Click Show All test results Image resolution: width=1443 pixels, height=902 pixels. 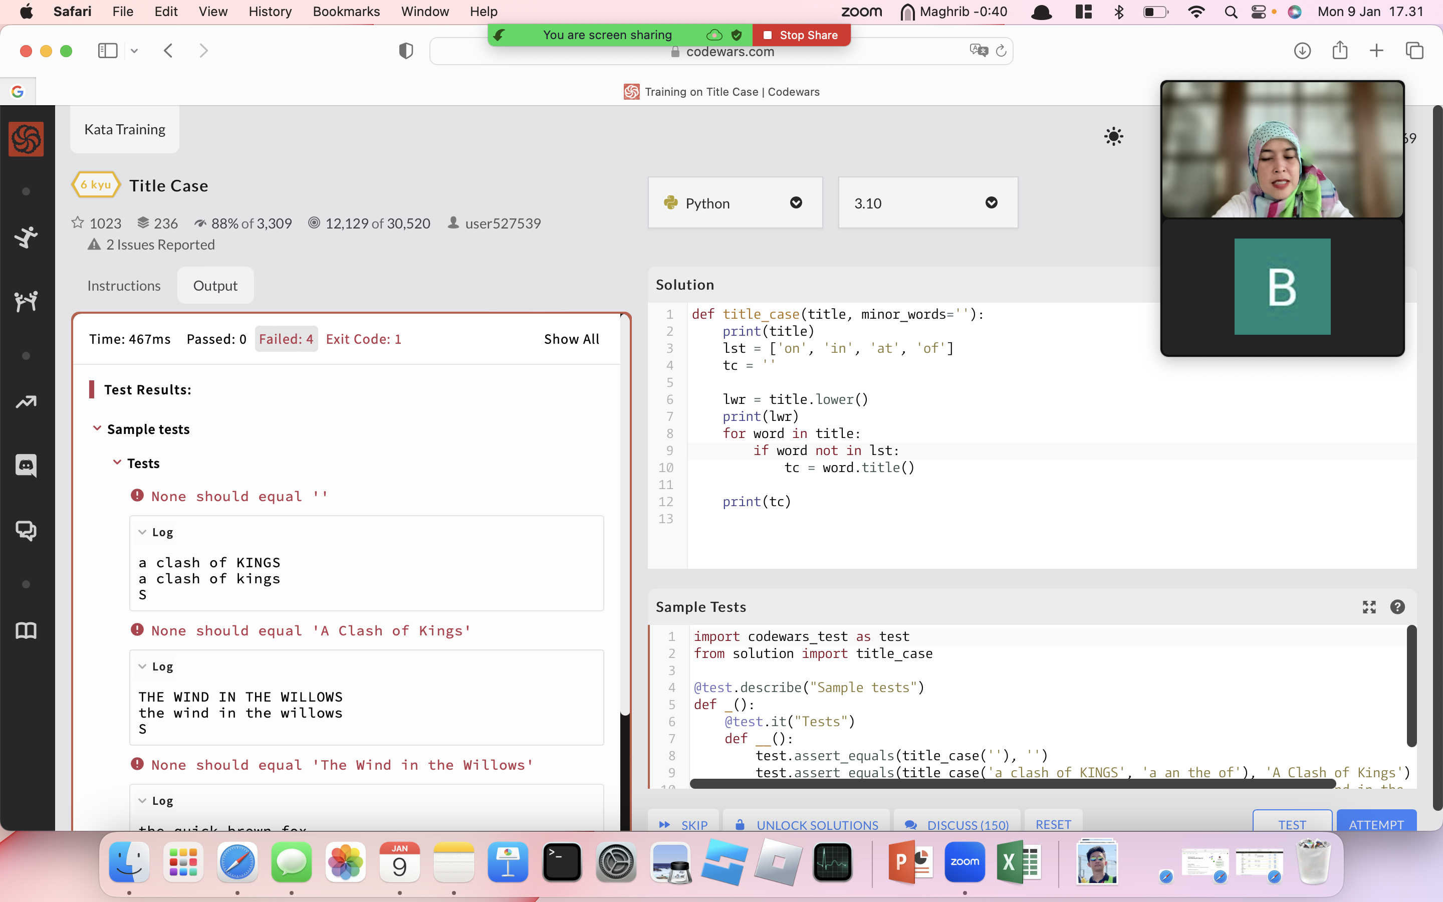pos(571,339)
